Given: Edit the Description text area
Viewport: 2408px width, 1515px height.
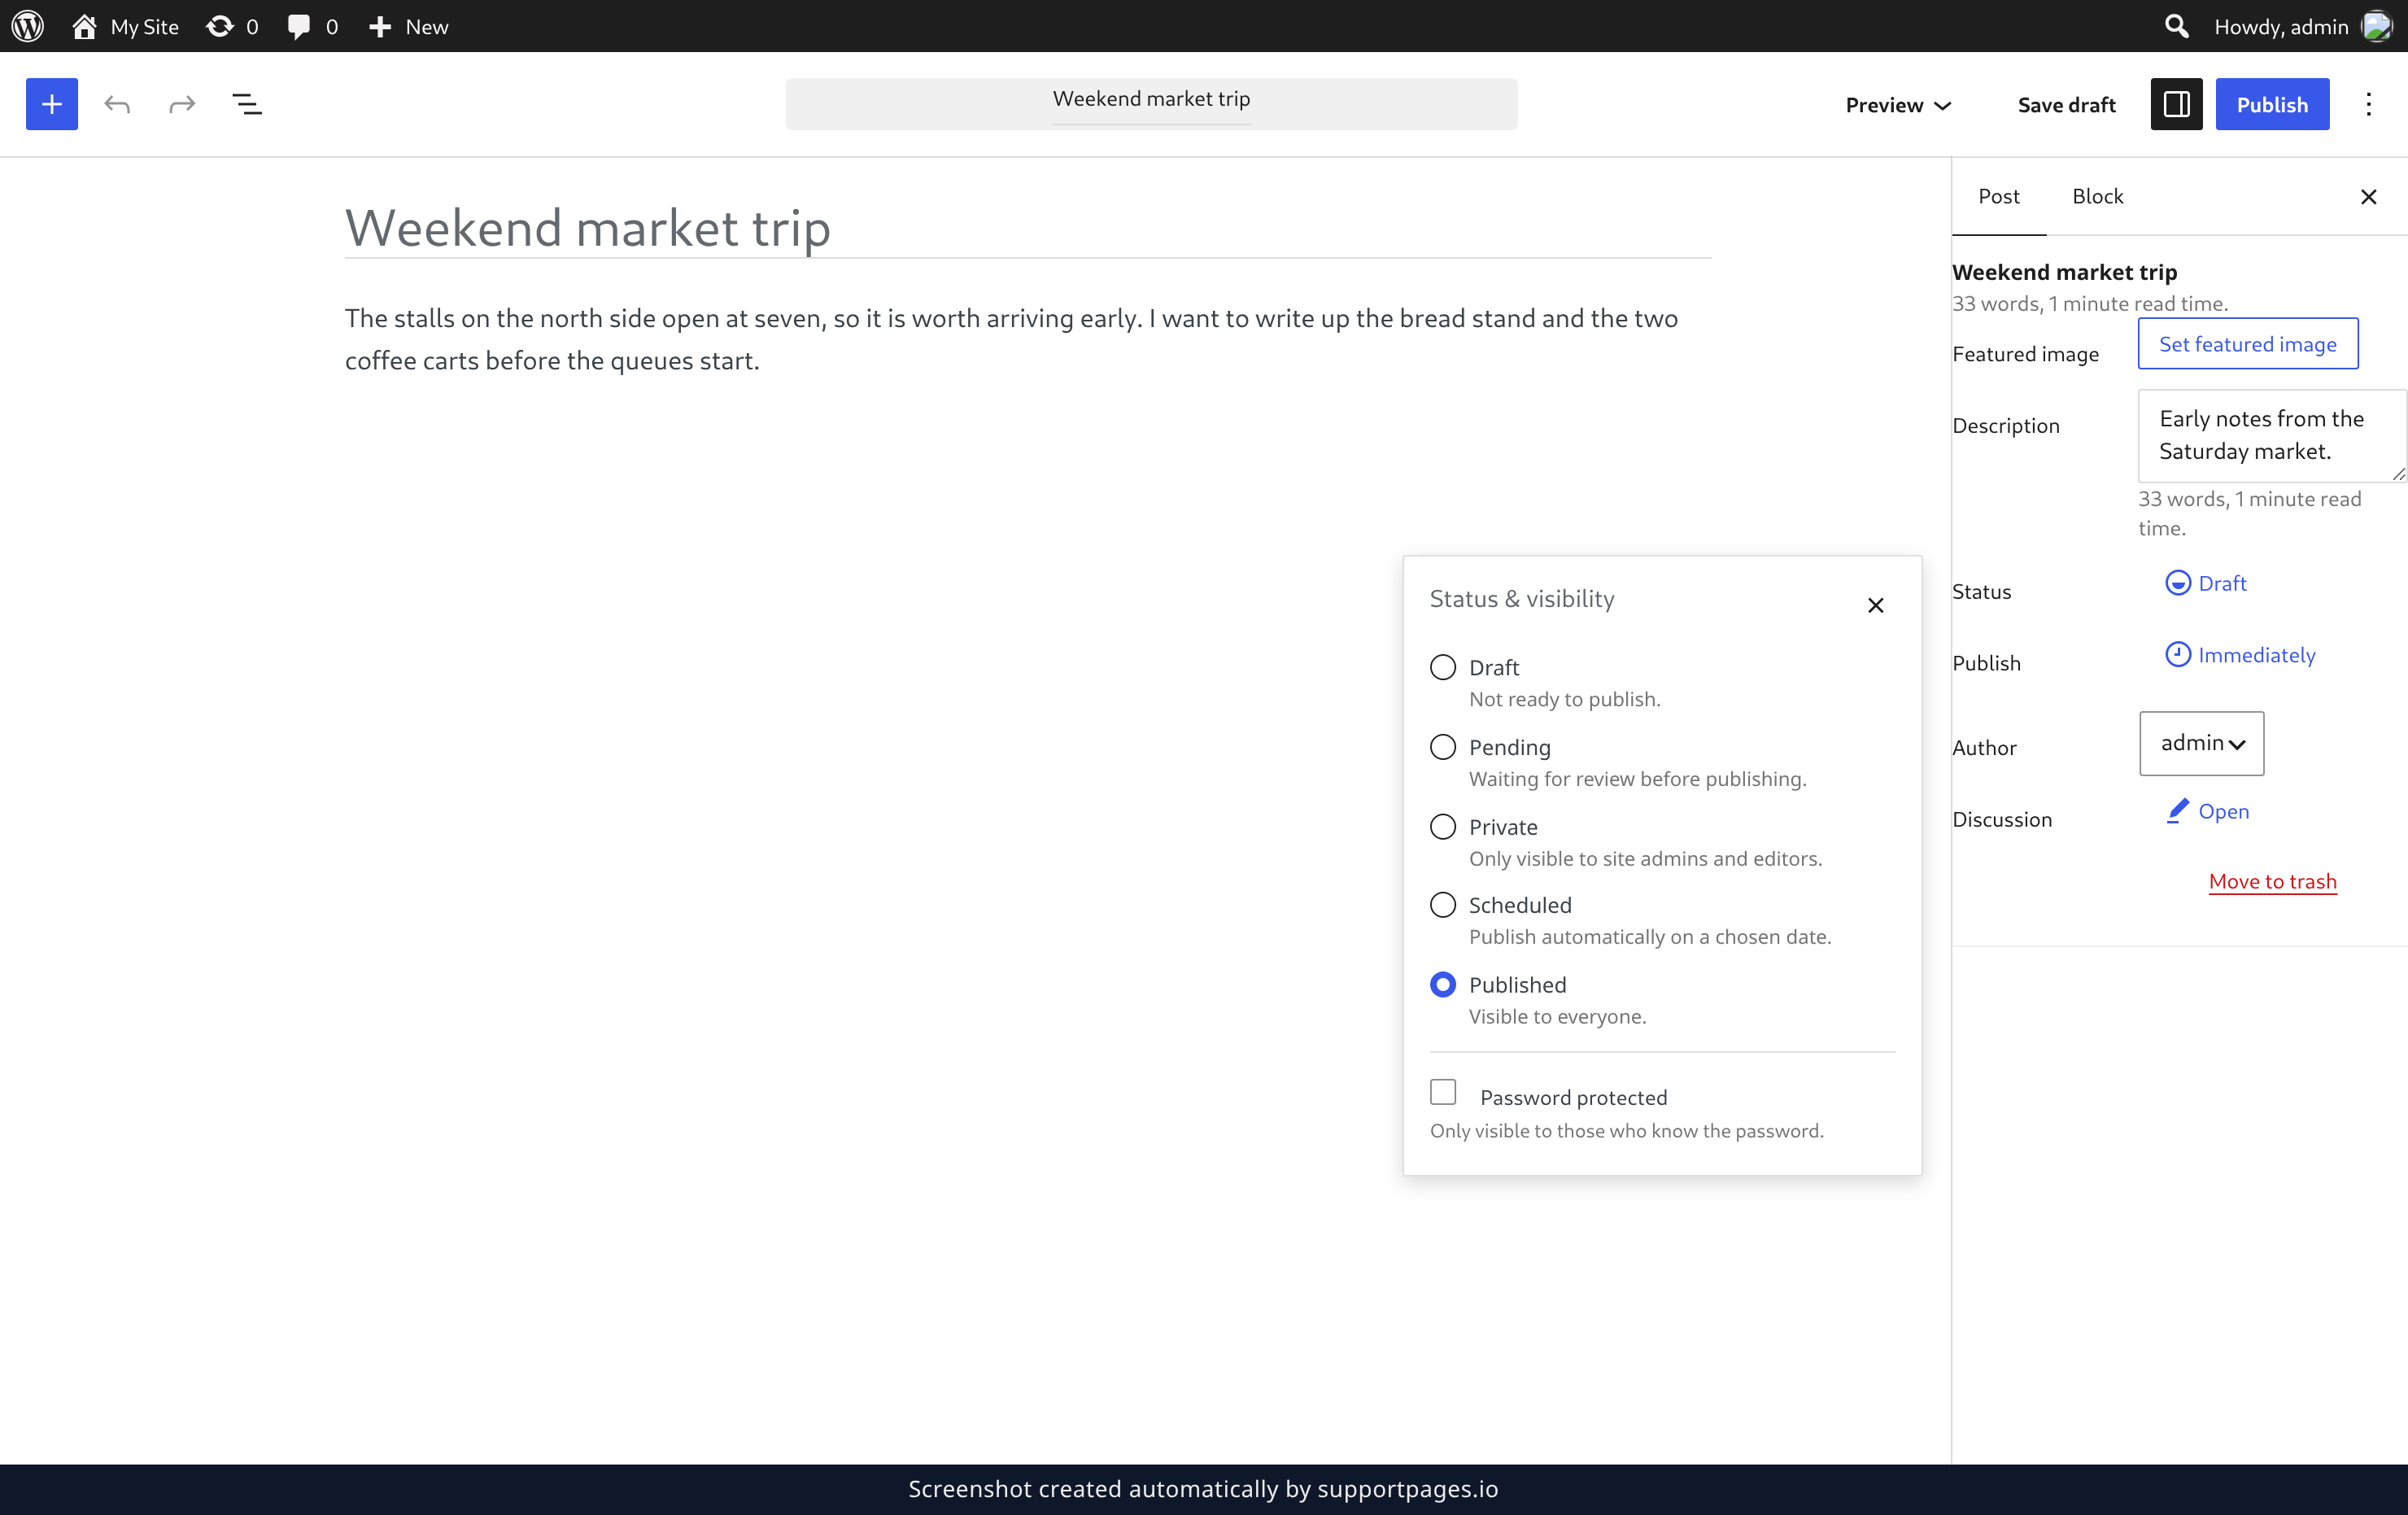Looking at the screenshot, I should coord(2271,436).
